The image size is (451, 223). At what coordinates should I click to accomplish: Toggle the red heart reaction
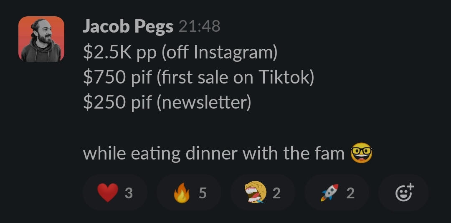108,193
